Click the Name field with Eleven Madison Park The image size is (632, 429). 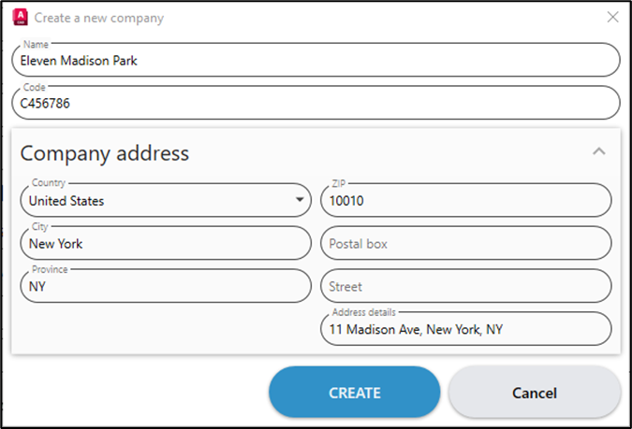(316, 60)
